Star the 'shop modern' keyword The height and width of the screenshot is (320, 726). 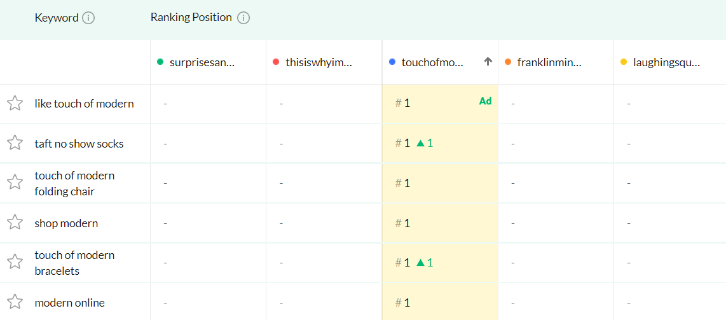pos(15,223)
